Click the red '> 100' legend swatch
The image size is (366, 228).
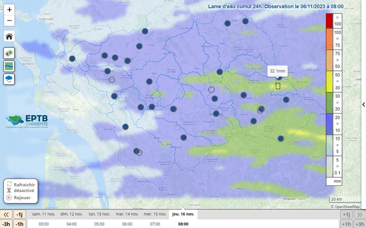(x=329, y=21)
